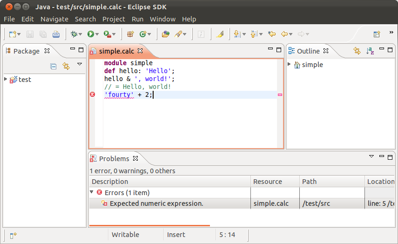Image resolution: width=398 pixels, height=244 pixels.
Task: Click the New Java Package icon
Action: (130, 34)
